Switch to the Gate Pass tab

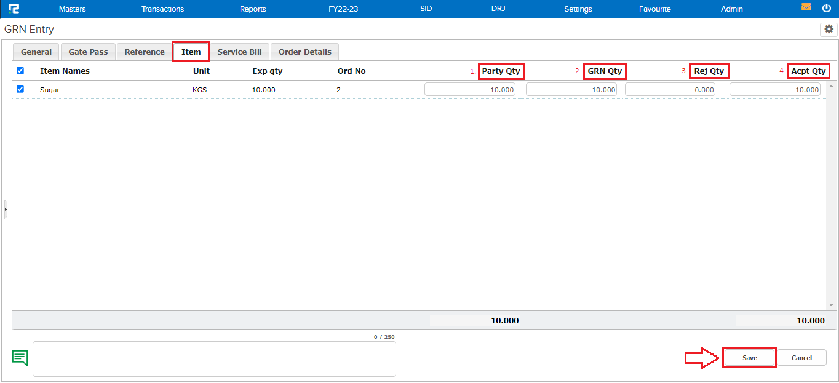coord(88,52)
